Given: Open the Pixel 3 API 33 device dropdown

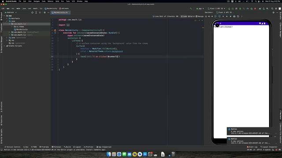Looking at the screenshot, I should click(216, 8).
